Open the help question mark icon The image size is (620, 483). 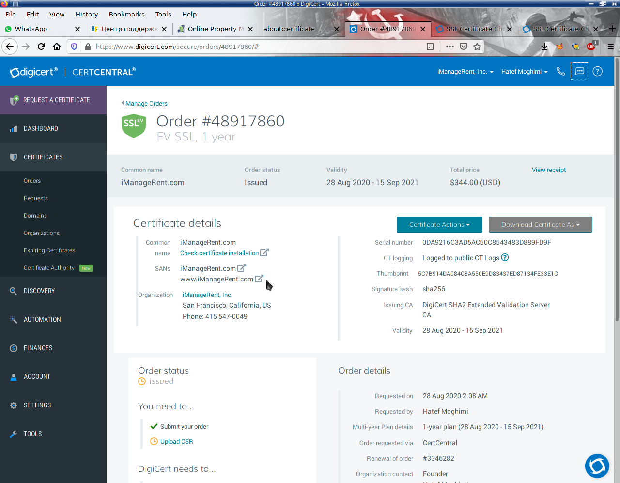pyautogui.click(x=598, y=71)
